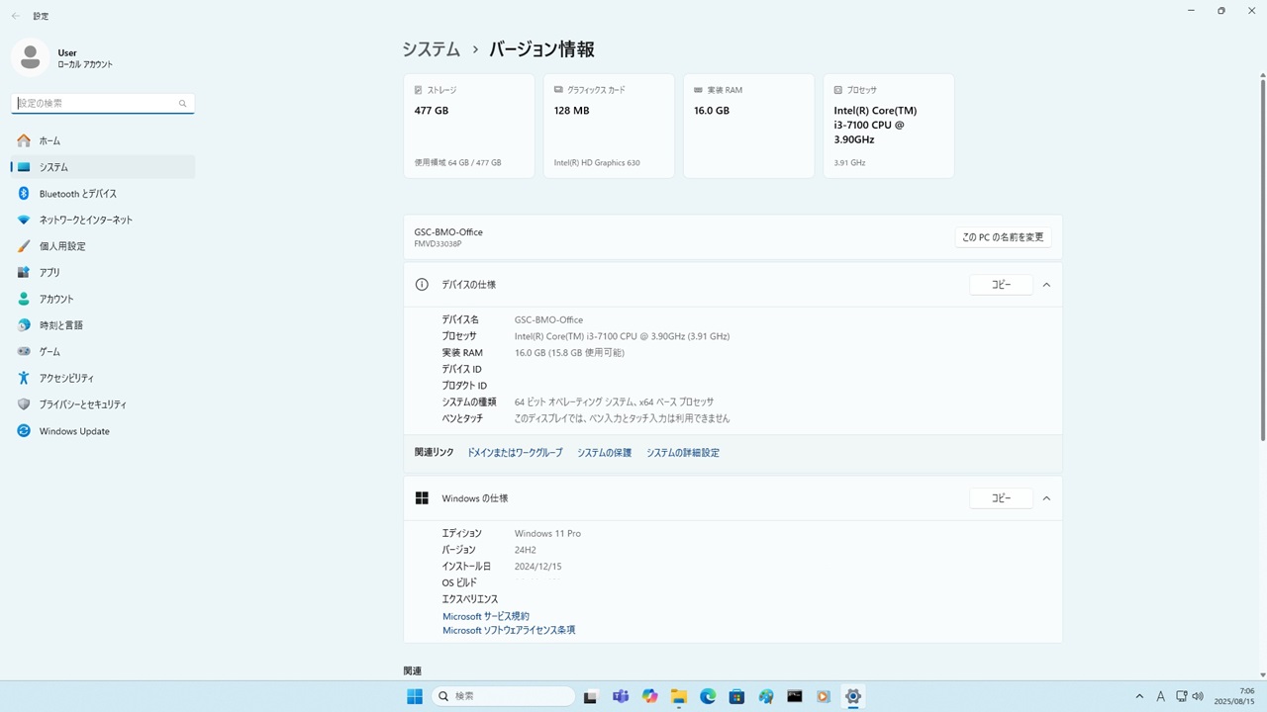The height and width of the screenshot is (712, 1267).
Task: Open the ホーム page in sidebar
Action: tap(103, 140)
